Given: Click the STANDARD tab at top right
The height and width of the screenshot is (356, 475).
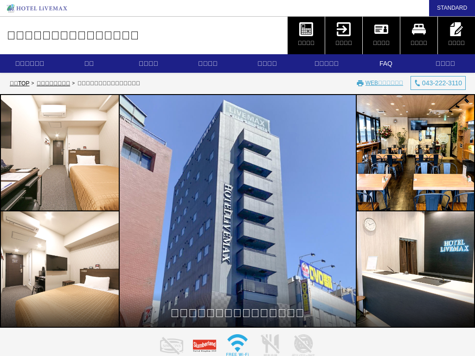Looking at the screenshot, I should [x=452, y=8].
